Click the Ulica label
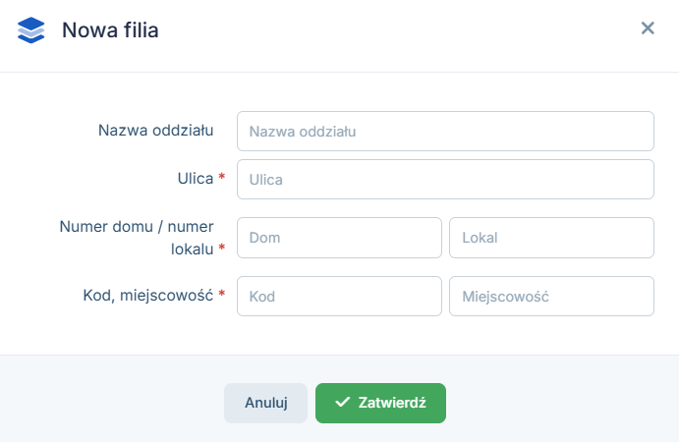679x442 pixels. (193, 178)
